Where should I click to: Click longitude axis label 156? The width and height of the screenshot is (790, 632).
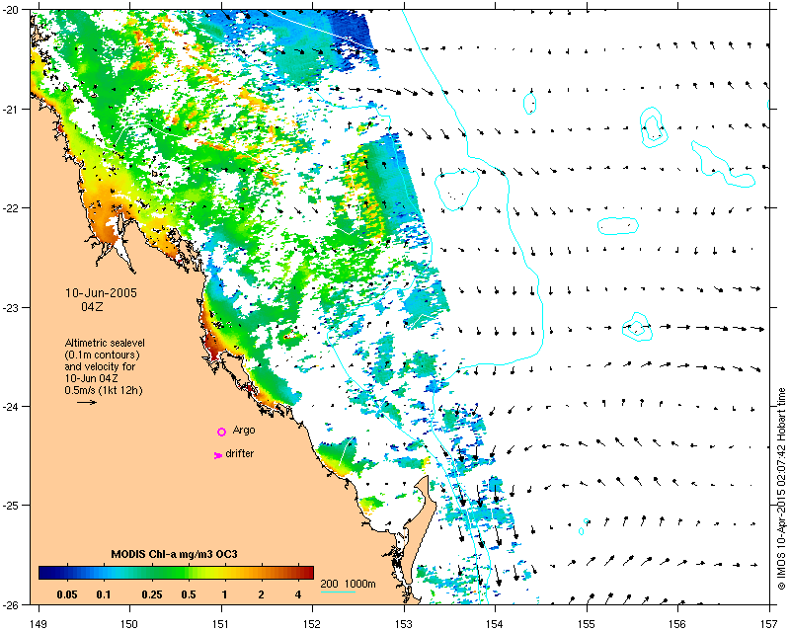pyautogui.click(x=677, y=624)
